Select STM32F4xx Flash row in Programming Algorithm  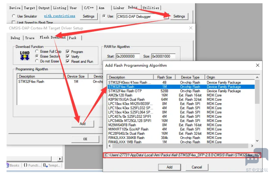tap(60, 82)
